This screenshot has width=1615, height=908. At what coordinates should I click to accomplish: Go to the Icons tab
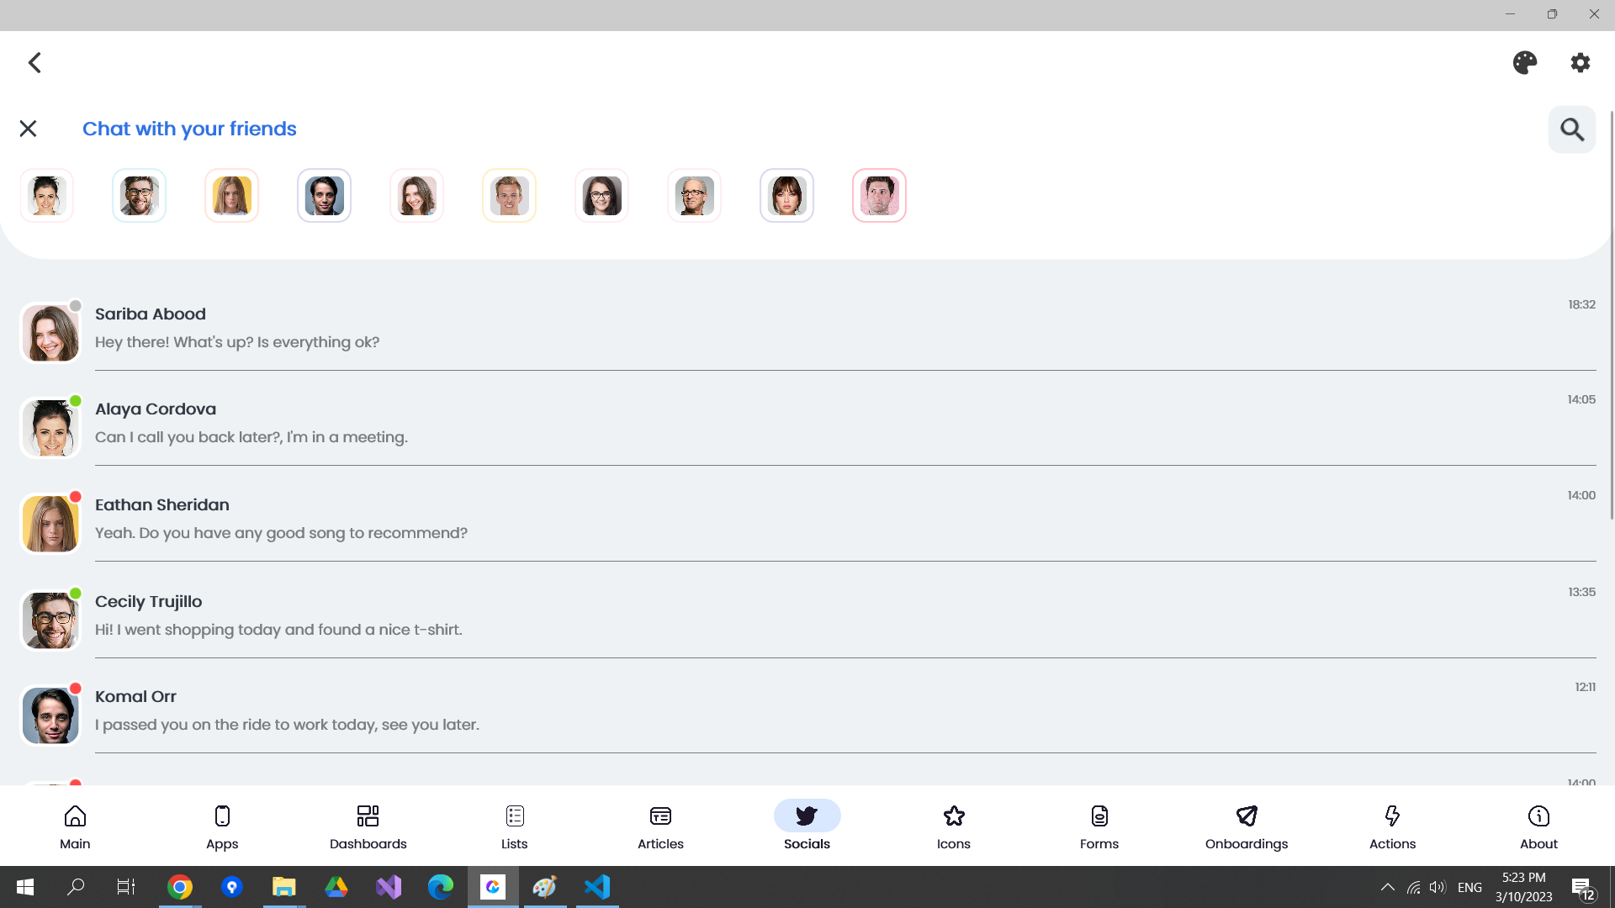(x=953, y=825)
